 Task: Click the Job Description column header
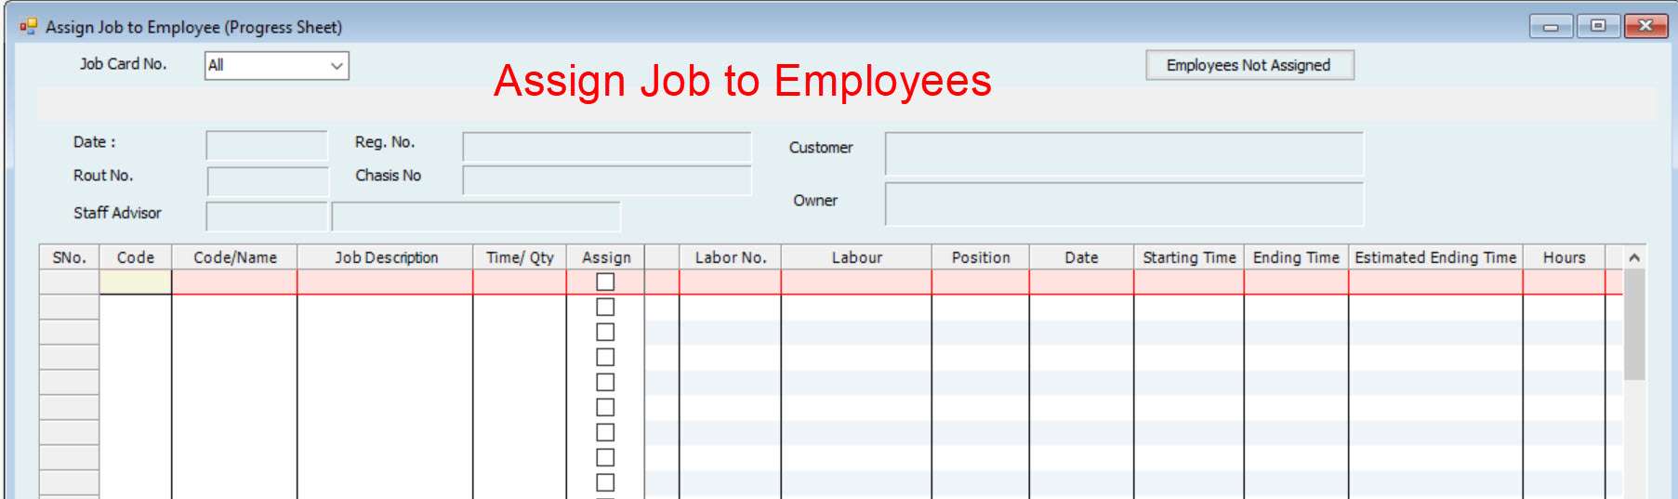coord(385,257)
